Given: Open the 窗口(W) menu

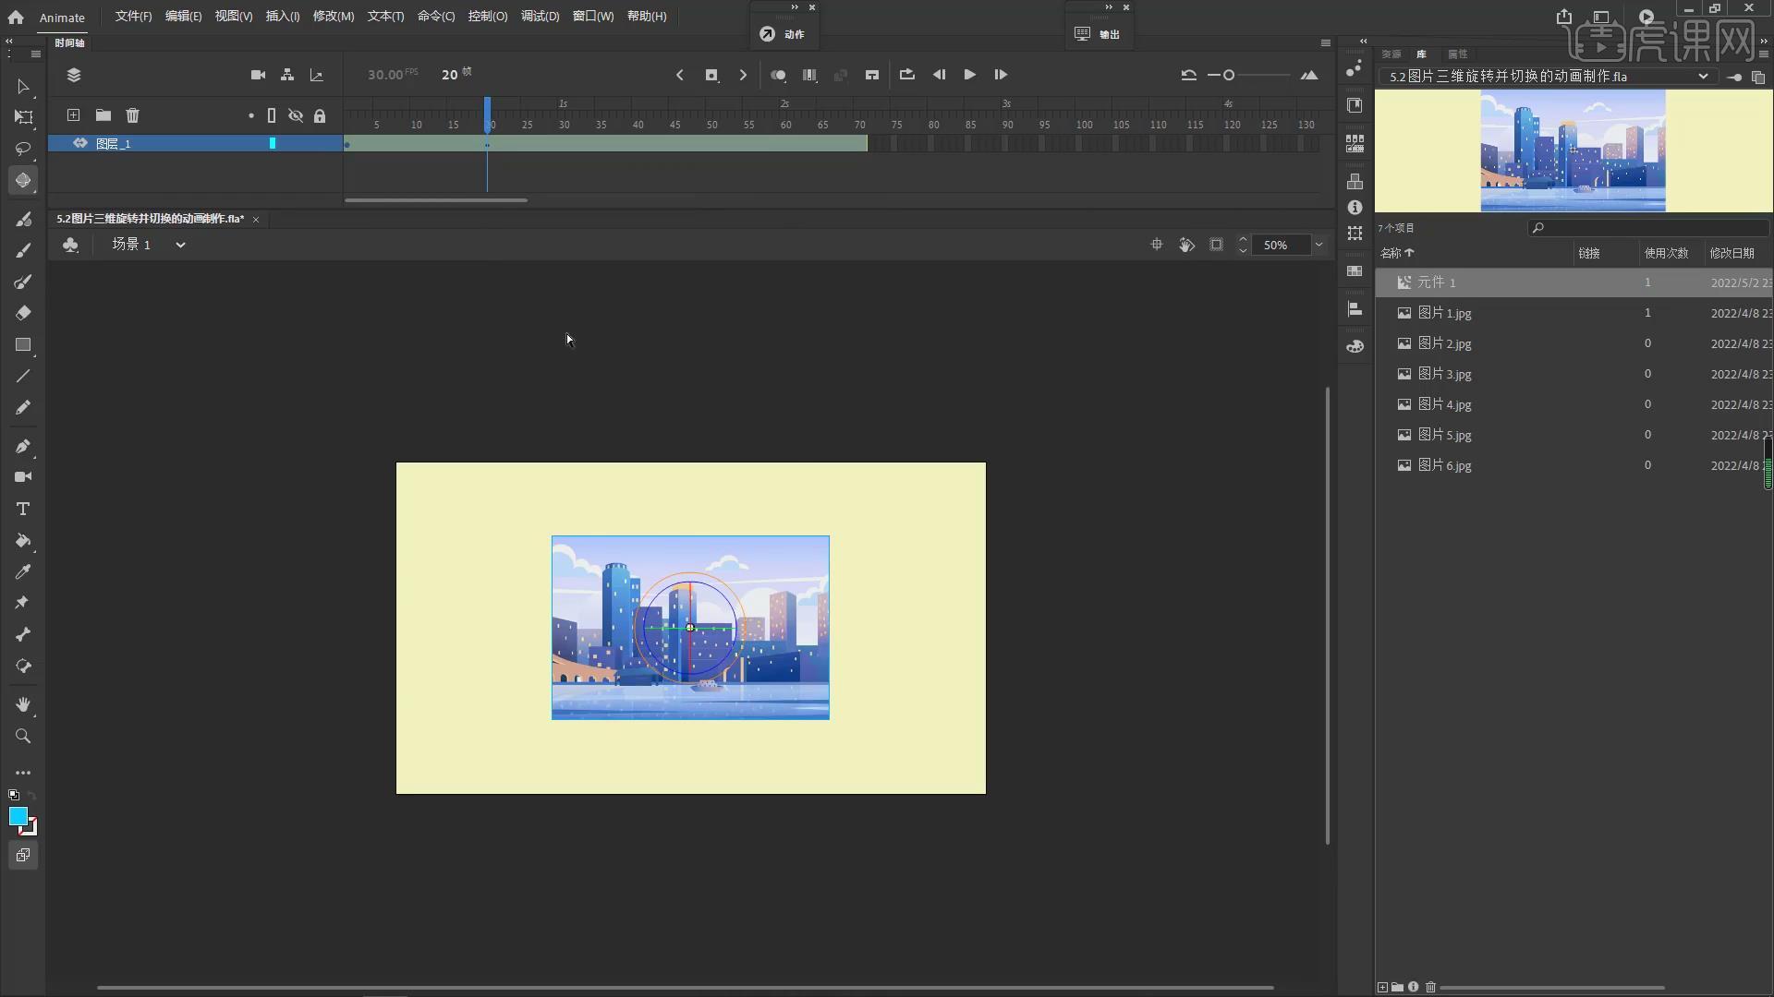Looking at the screenshot, I should (592, 17).
